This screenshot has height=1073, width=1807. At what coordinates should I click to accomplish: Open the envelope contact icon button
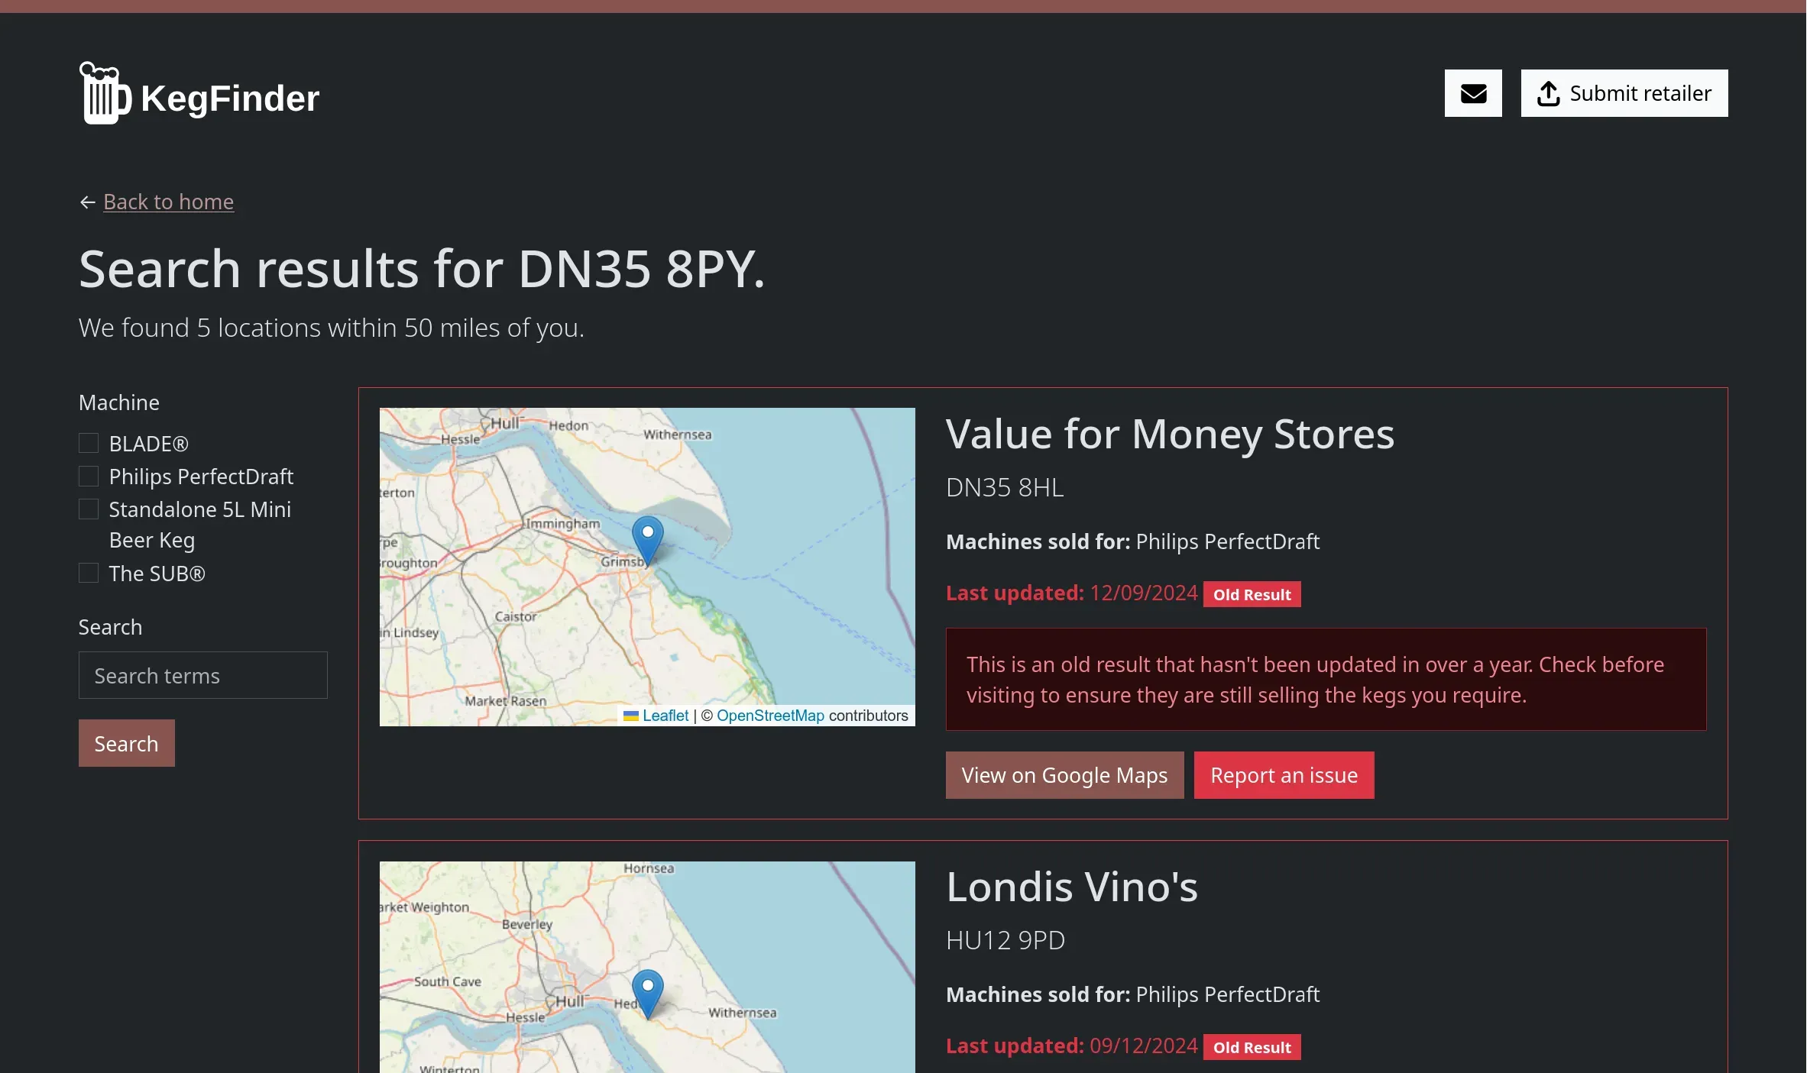pyautogui.click(x=1473, y=93)
